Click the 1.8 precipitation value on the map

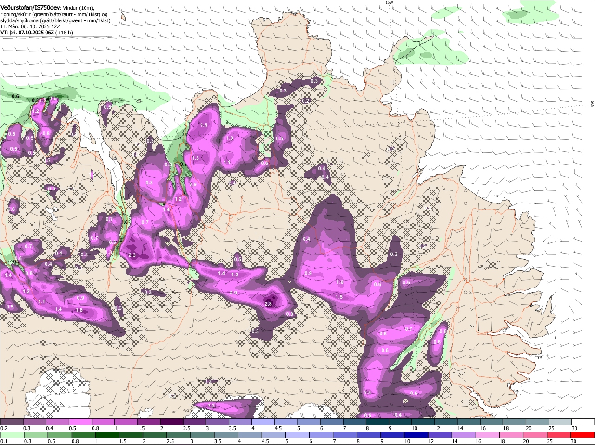(79, 310)
